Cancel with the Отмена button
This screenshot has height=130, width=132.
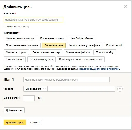tap(35, 123)
